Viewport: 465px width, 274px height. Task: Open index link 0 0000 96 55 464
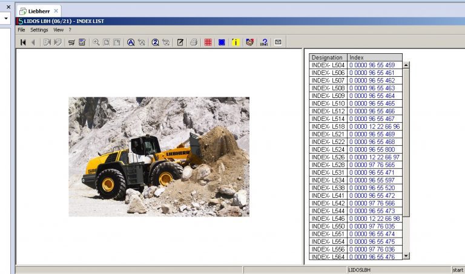click(372, 96)
